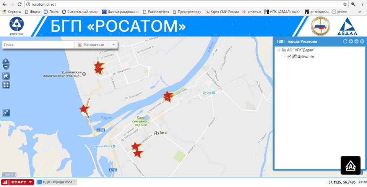Click the Поиск... search field
This screenshot has height=187, width=367.
tap(38, 45)
